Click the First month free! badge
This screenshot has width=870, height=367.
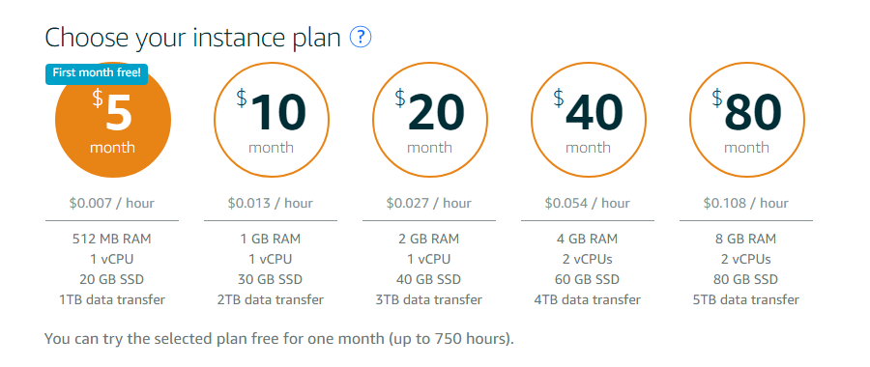(x=97, y=73)
